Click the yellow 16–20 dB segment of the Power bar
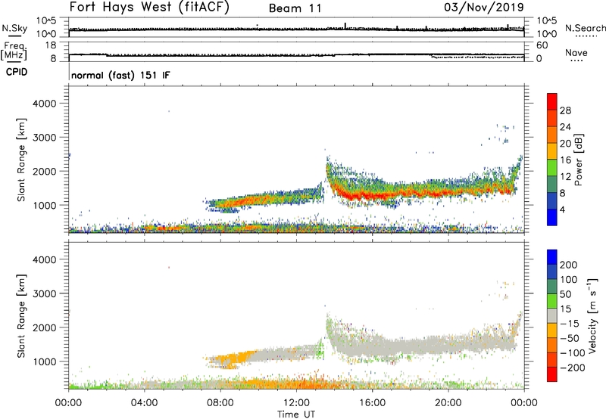The width and height of the screenshot is (606, 419). [x=552, y=151]
